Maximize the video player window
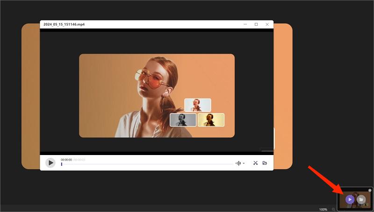This screenshot has height=212, width=374. tap(256, 24)
